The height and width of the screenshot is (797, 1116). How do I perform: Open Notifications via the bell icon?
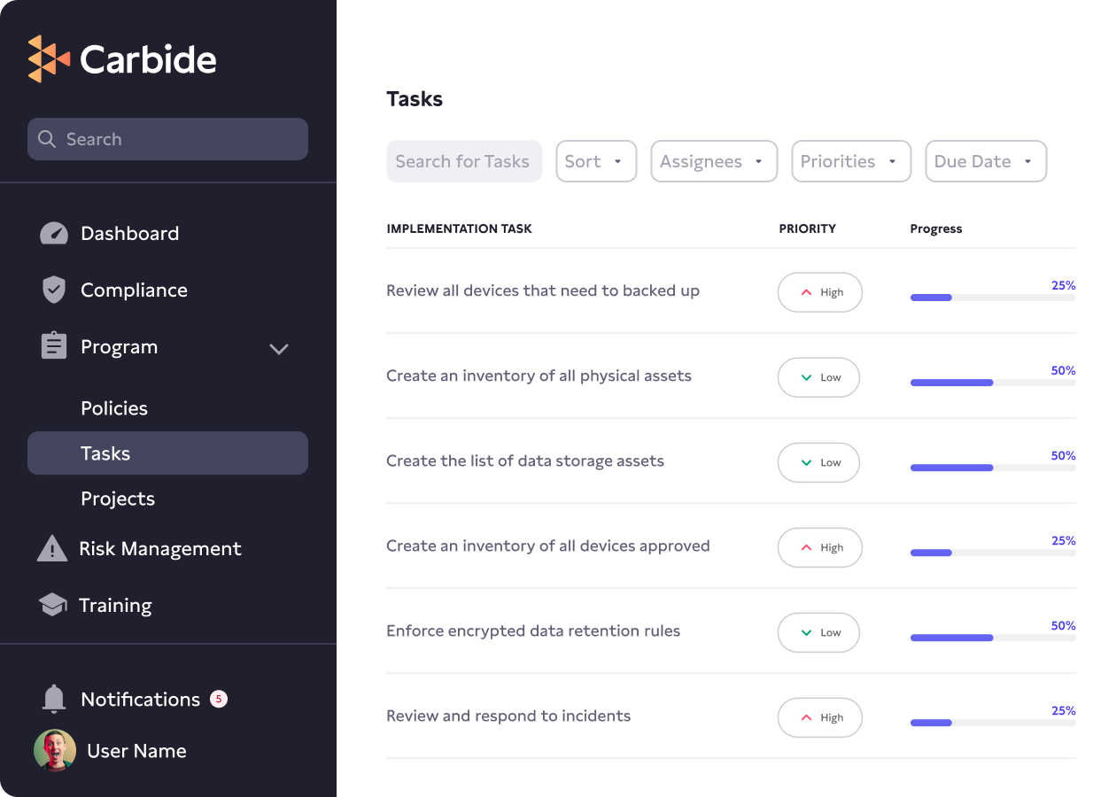click(54, 699)
